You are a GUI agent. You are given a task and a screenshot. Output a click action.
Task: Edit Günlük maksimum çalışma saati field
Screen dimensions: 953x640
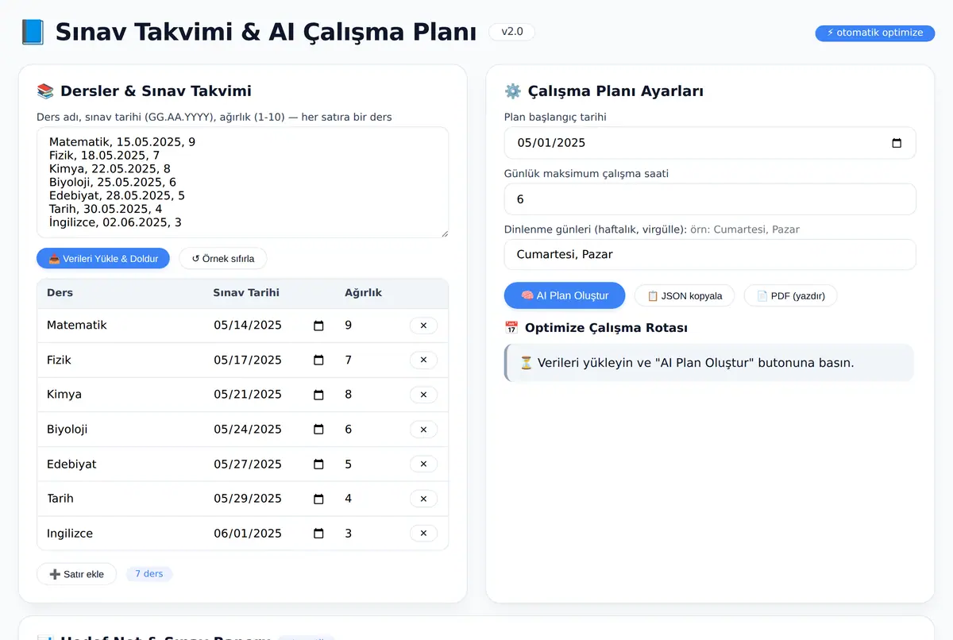click(x=710, y=199)
